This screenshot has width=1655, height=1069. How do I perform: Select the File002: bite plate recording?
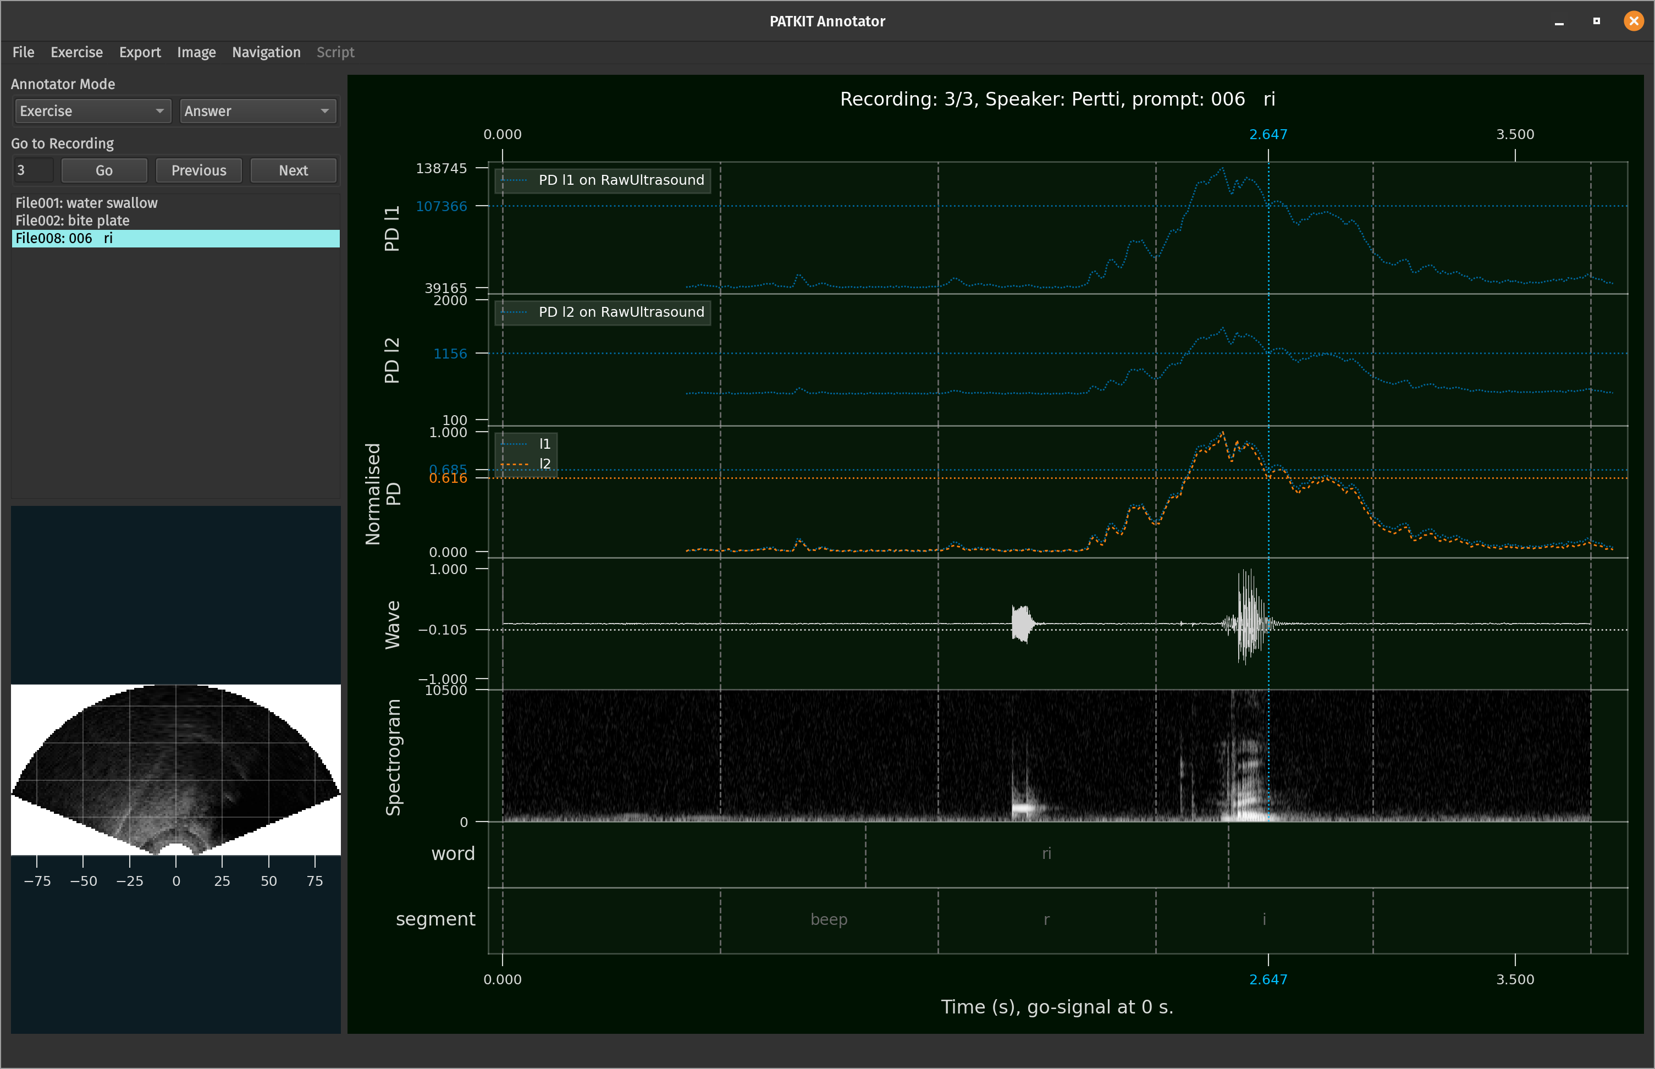72,220
